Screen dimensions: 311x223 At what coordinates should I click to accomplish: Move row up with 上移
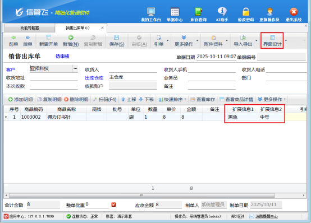pyautogui.click(x=129, y=99)
